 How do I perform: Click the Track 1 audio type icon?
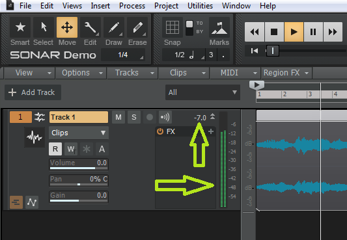point(40,117)
